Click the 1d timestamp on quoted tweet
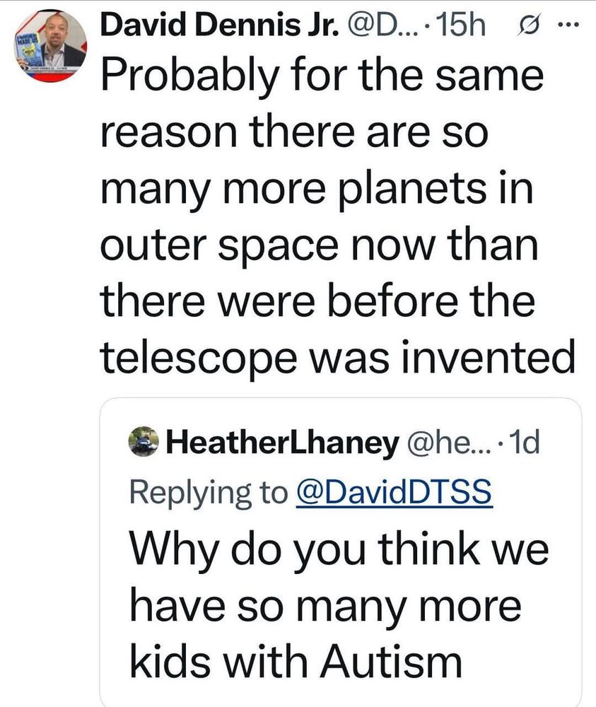 (x=526, y=443)
